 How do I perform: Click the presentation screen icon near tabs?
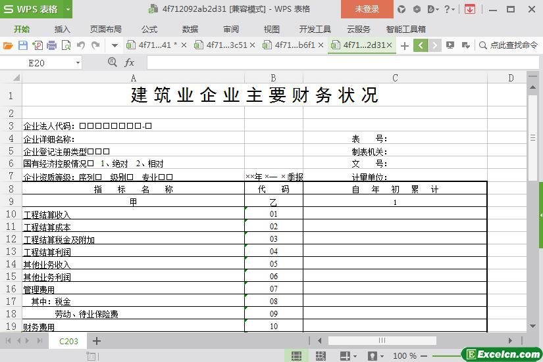coord(450,45)
